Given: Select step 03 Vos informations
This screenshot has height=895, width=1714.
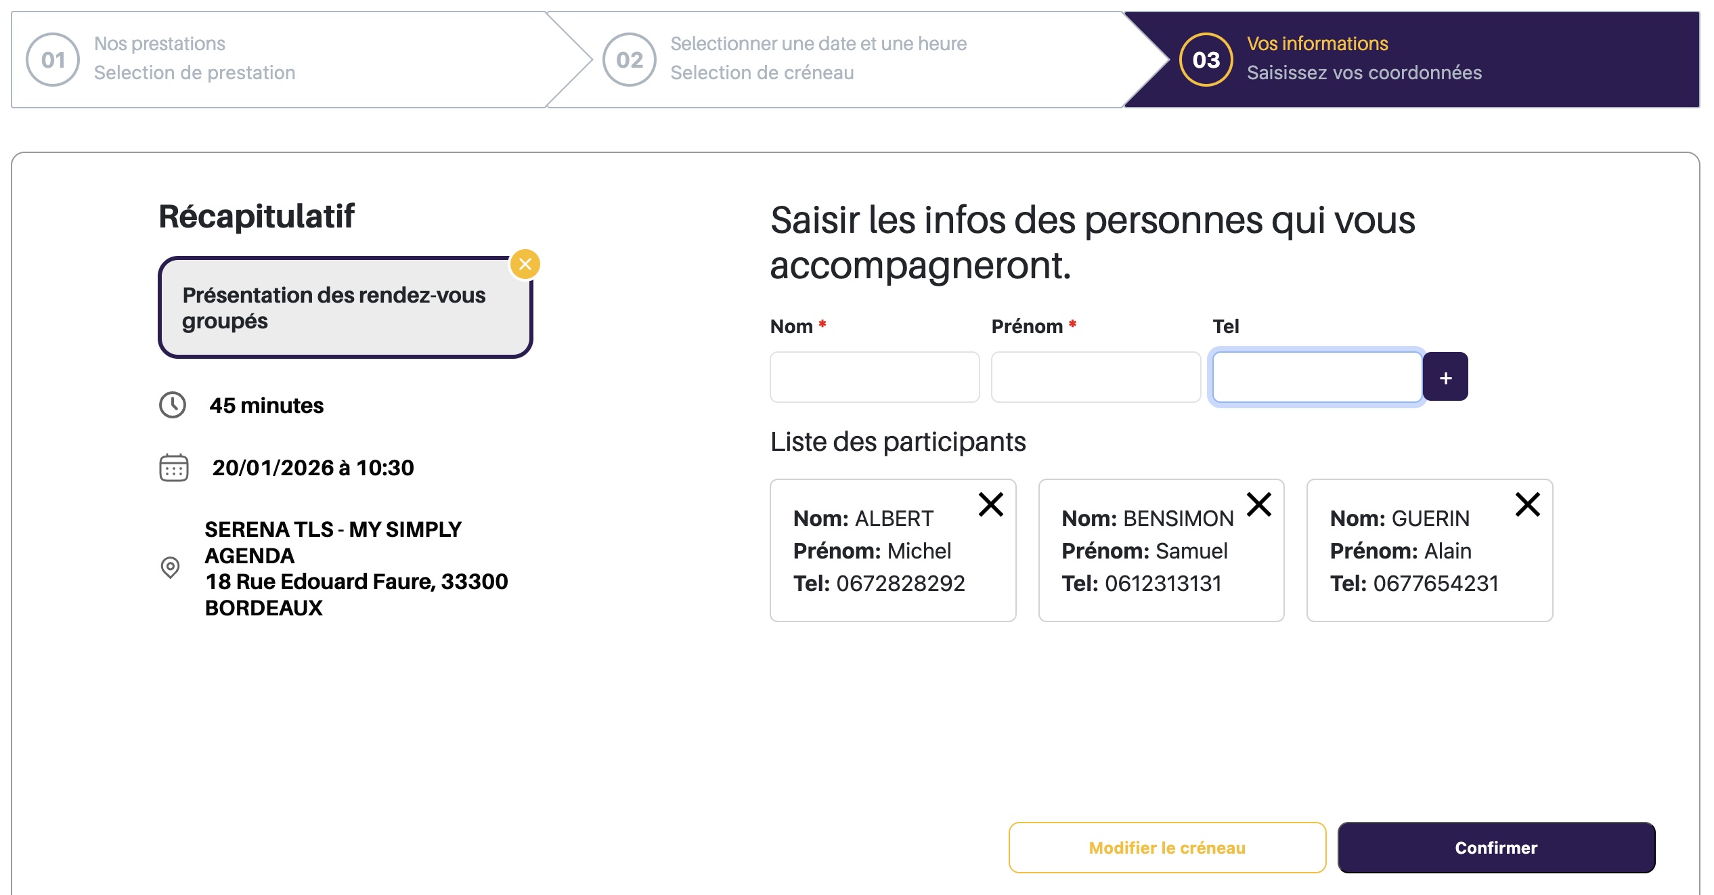Looking at the screenshot, I should [x=1363, y=59].
